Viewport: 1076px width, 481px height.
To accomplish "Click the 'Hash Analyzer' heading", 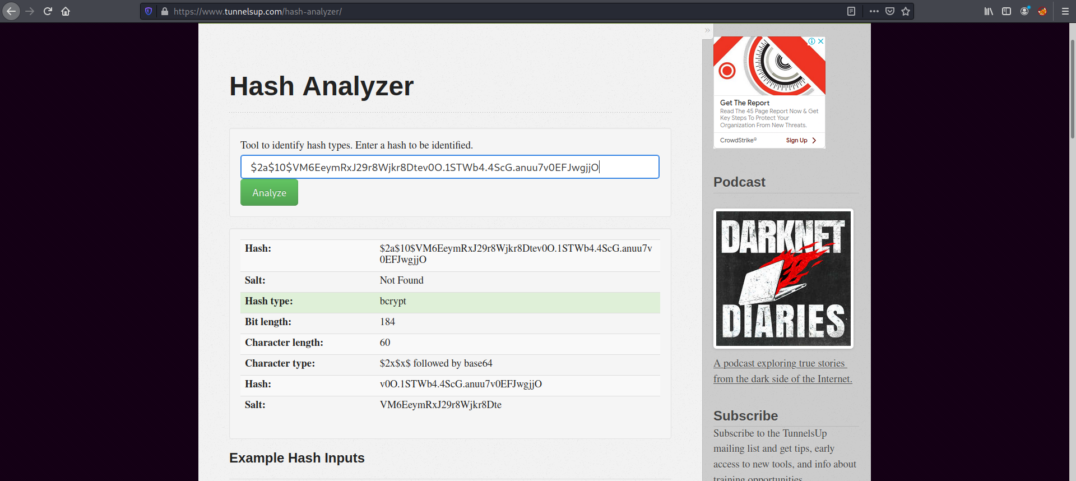I will 321,86.
